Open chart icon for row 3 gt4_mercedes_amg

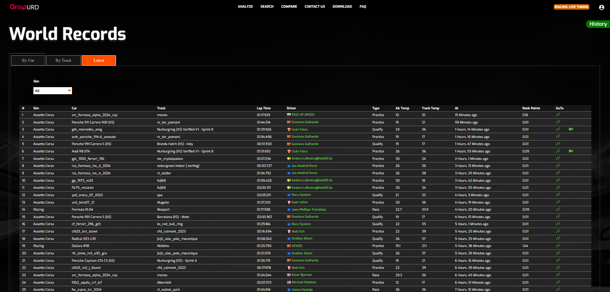[558, 129]
